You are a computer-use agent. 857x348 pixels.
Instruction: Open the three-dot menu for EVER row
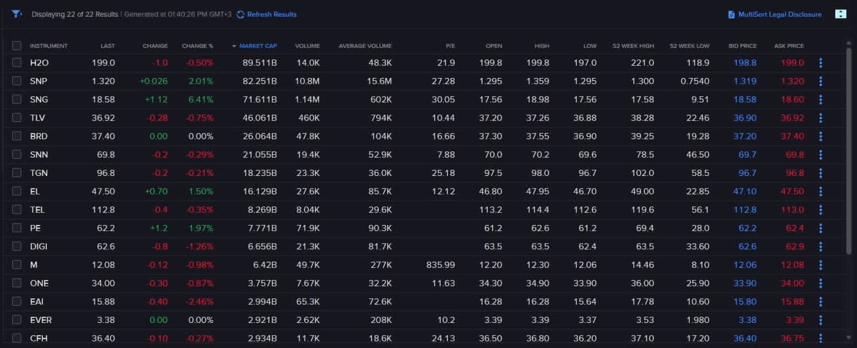[821, 320]
